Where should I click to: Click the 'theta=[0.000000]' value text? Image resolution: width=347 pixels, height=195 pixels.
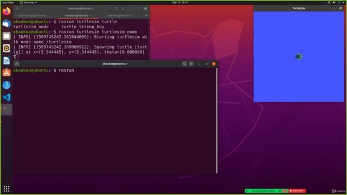[124, 52]
